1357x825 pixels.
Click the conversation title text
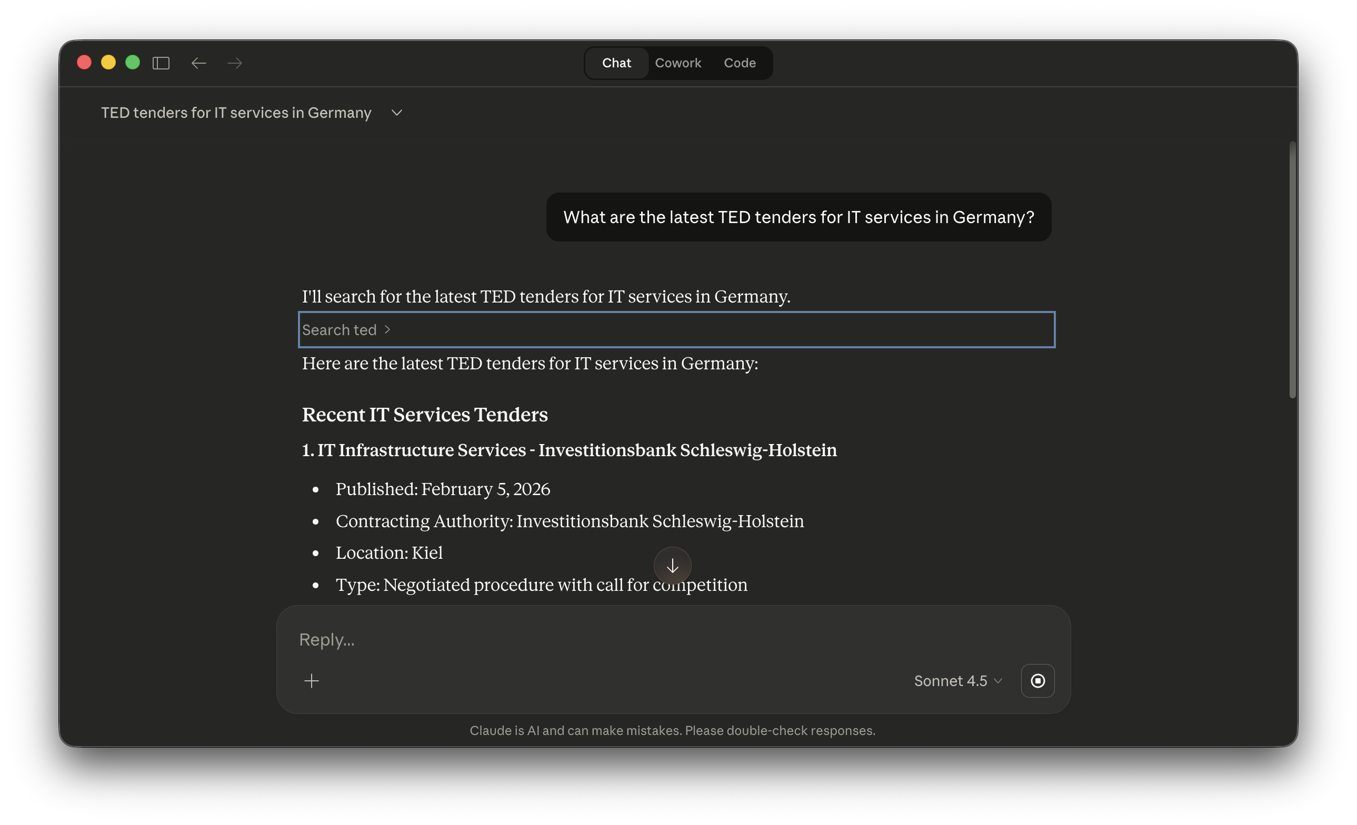(x=236, y=113)
